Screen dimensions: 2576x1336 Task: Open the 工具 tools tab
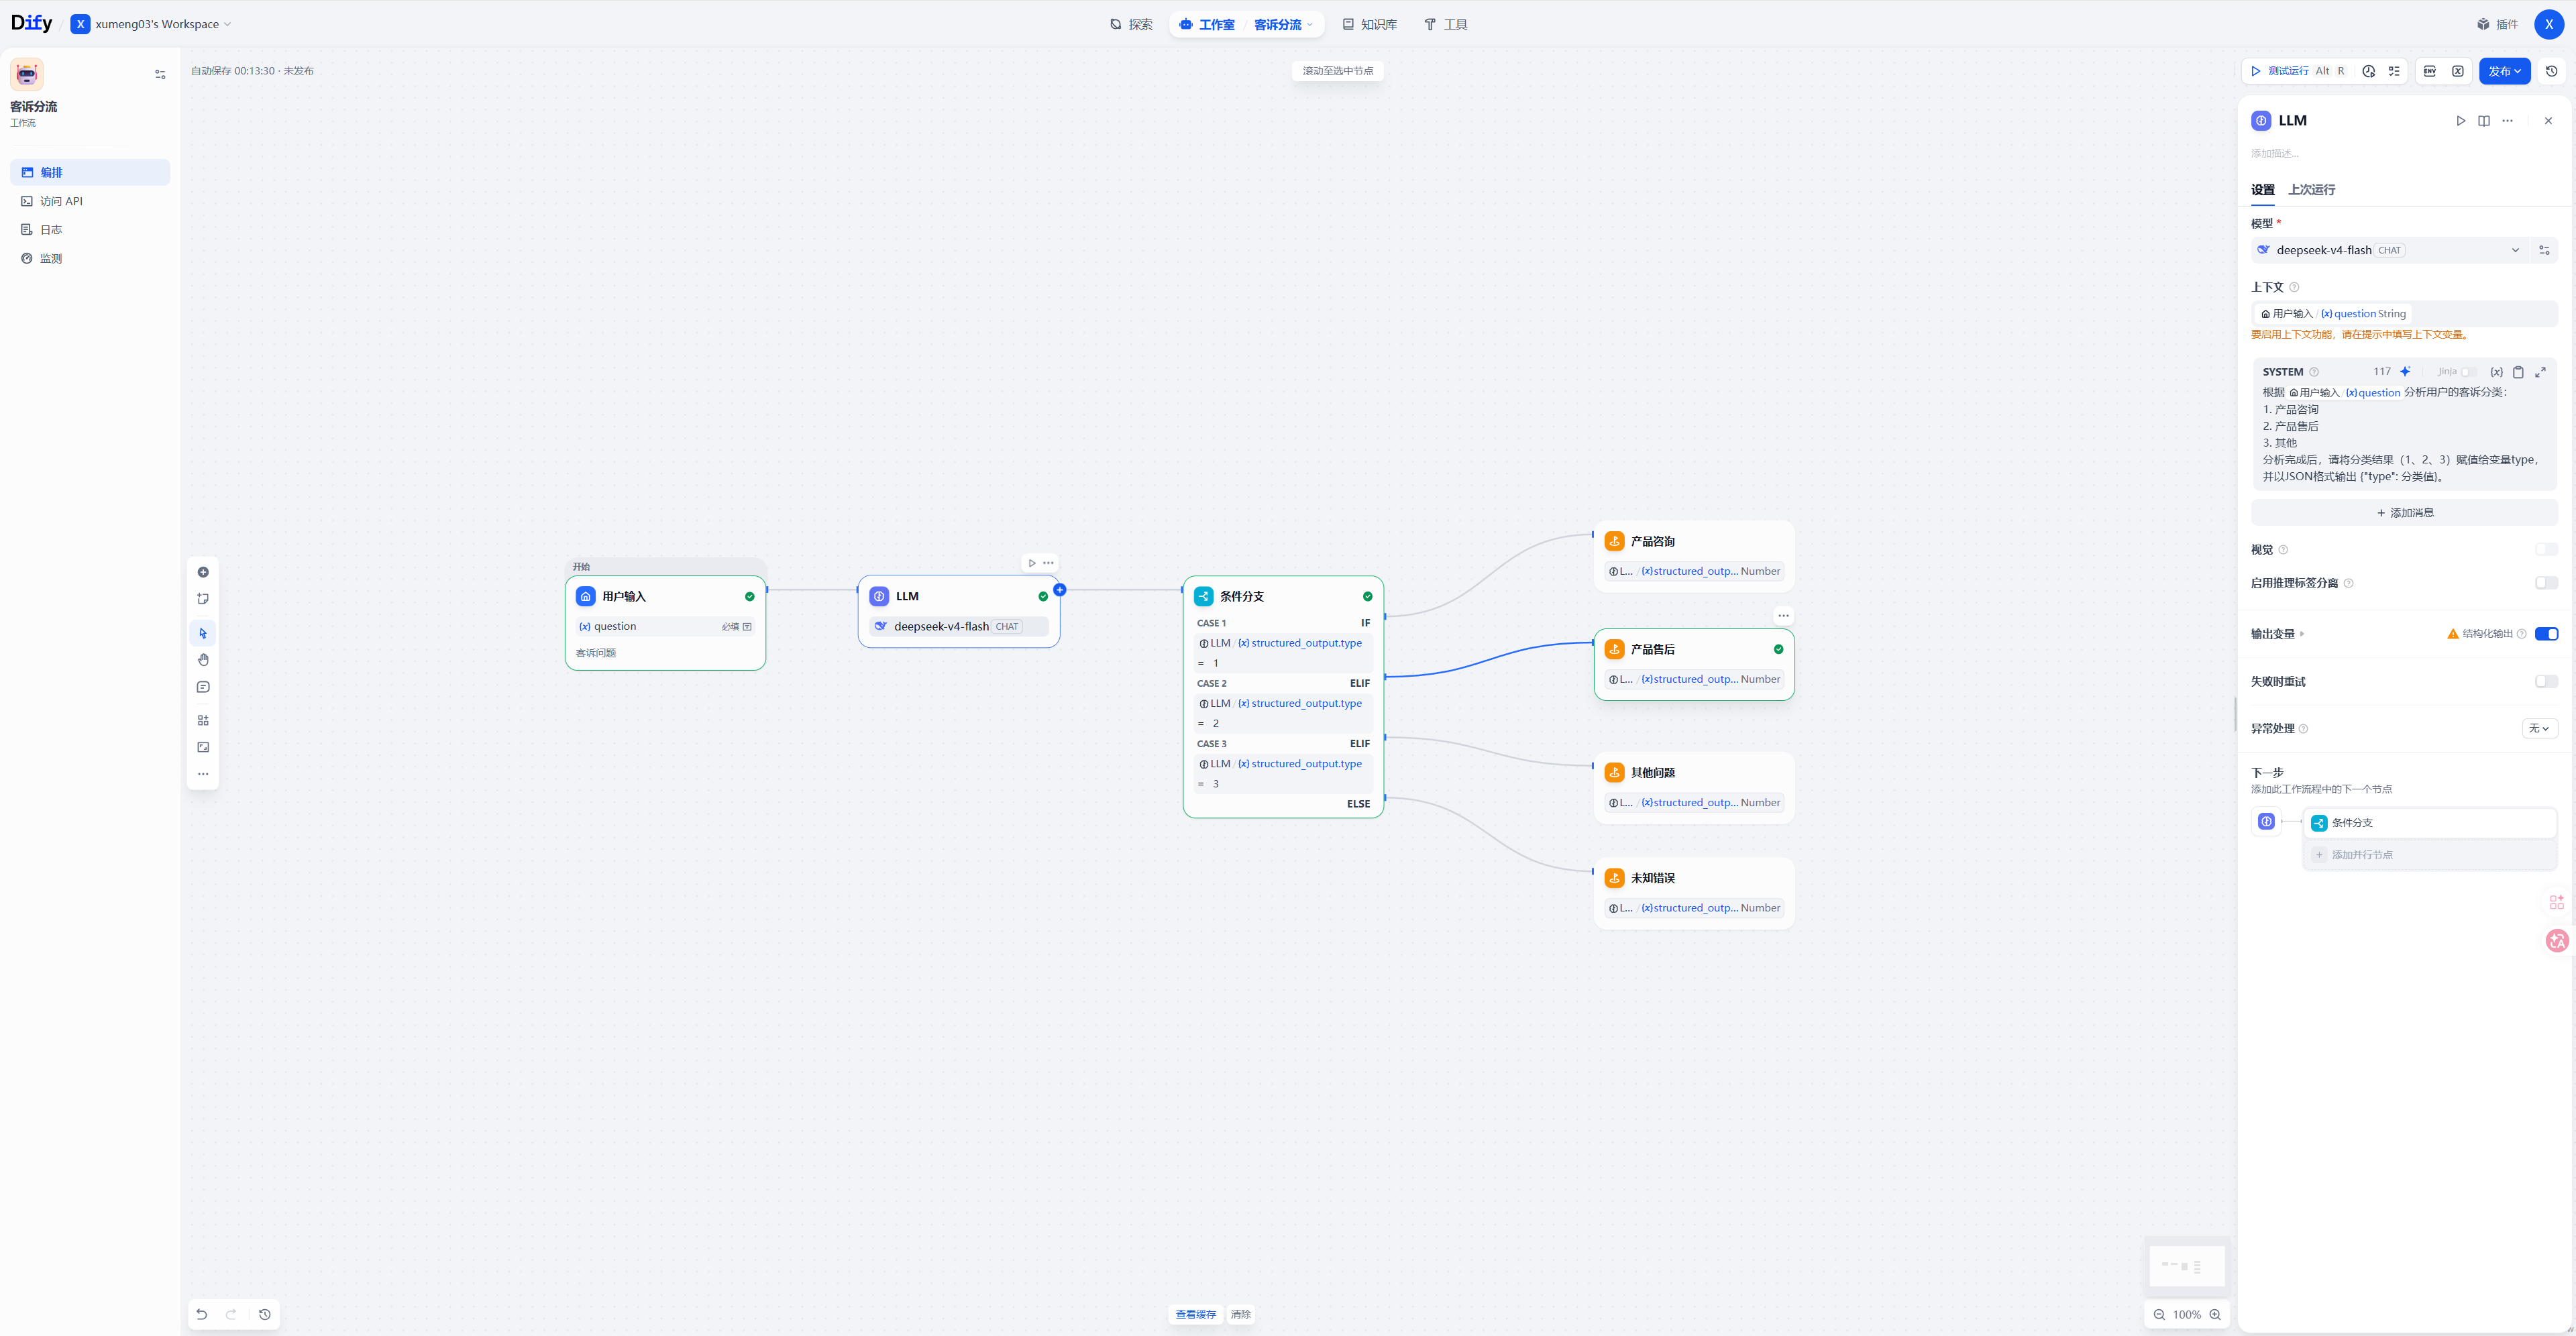pyautogui.click(x=1445, y=24)
